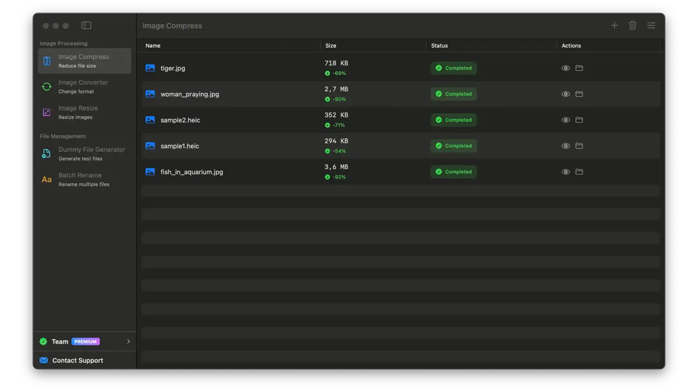Preview tiger.jpg with eye icon
Screen dimensions: 698x390
pyautogui.click(x=565, y=68)
